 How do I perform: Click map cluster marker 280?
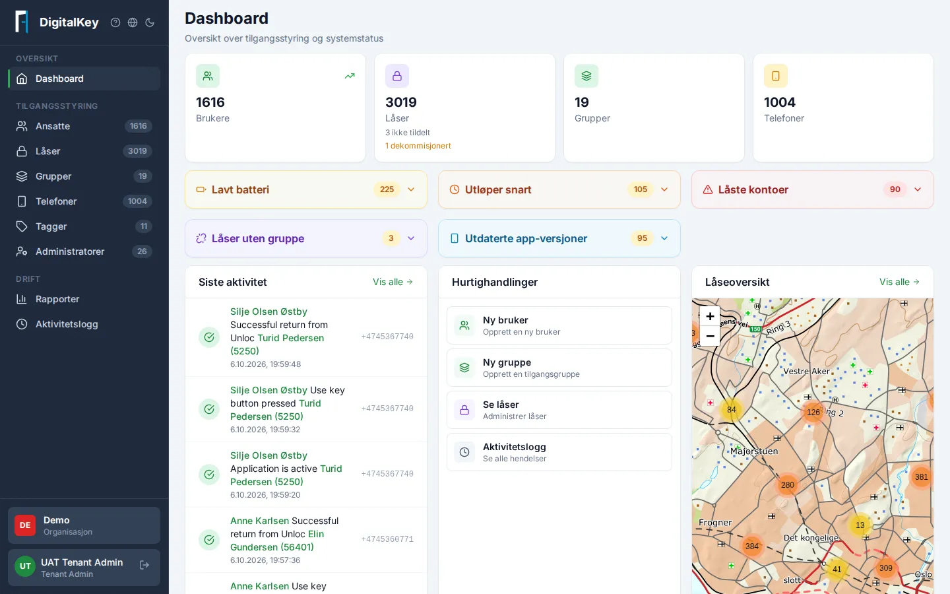click(788, 485)
